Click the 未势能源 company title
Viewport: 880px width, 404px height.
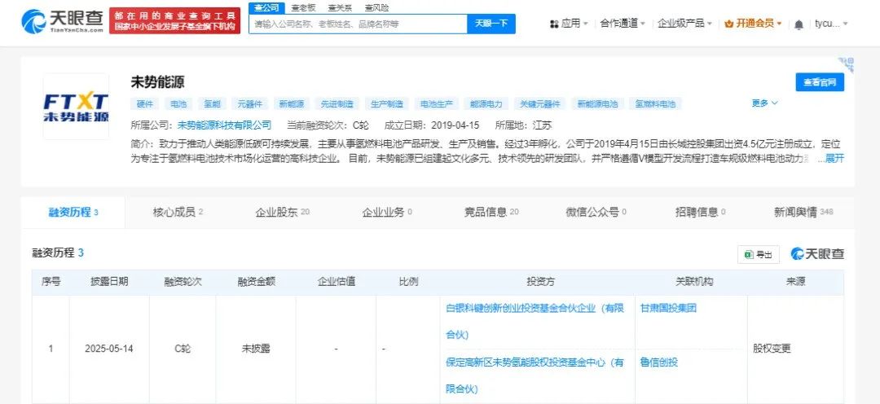click(158, 82)
